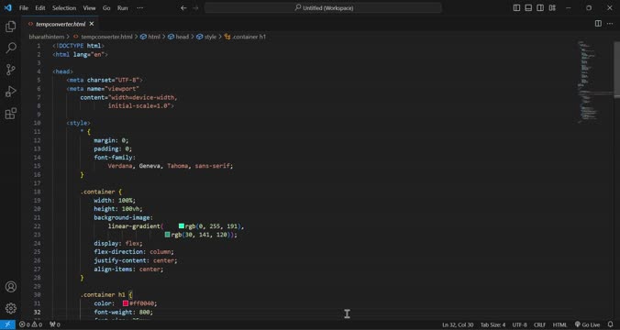Select the tempconverter.html editor tab
The image size is (620, 330).
pos(61,24)
